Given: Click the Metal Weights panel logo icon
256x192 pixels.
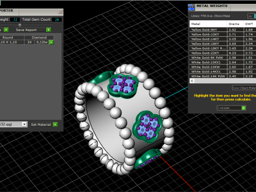Looking at the screenshot, I should (191, 7).
